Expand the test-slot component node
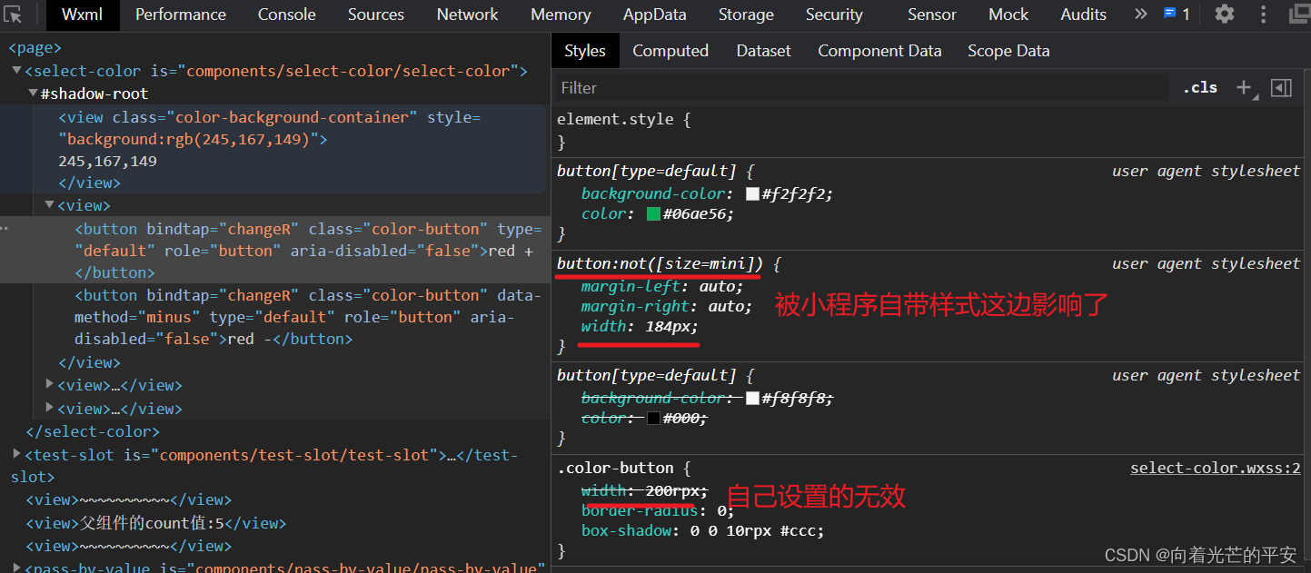Screen dimensions: 1311x573 [17, 454]
